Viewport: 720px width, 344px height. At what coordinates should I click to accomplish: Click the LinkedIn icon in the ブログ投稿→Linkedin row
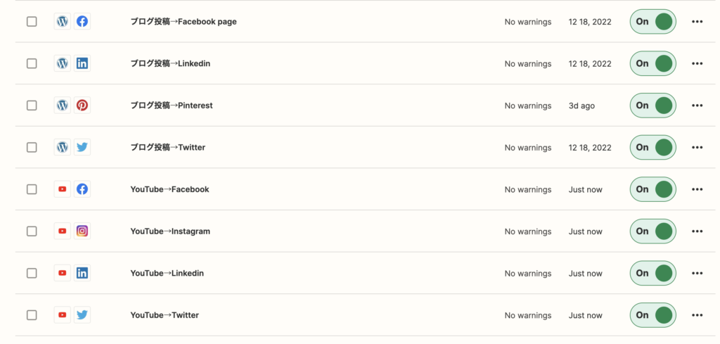point(82,63)
